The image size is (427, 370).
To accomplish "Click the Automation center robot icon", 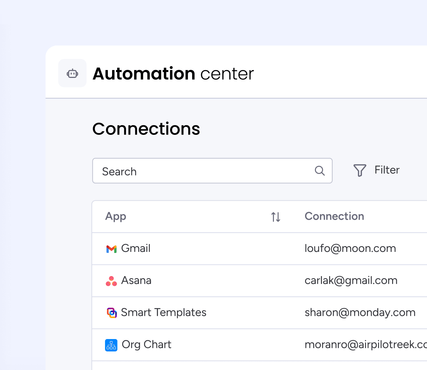I will coord(73,73).
